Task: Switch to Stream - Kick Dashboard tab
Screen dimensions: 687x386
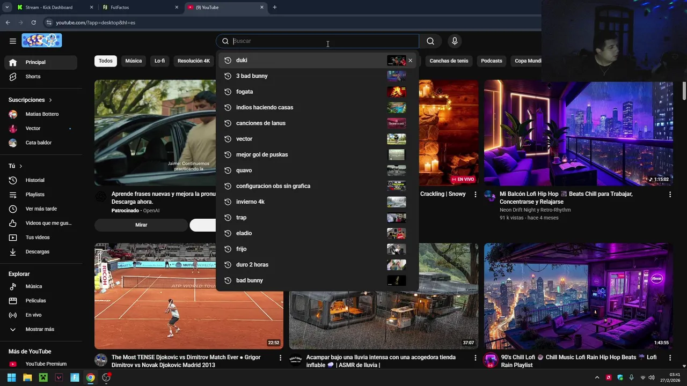Action: pos(54,8)
